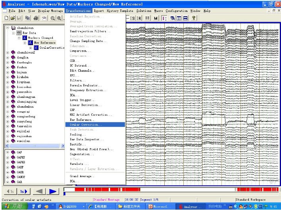Viewport: 281px width, 210px height.
Task: Expand the fushun tree node
Action: (8, 67)
